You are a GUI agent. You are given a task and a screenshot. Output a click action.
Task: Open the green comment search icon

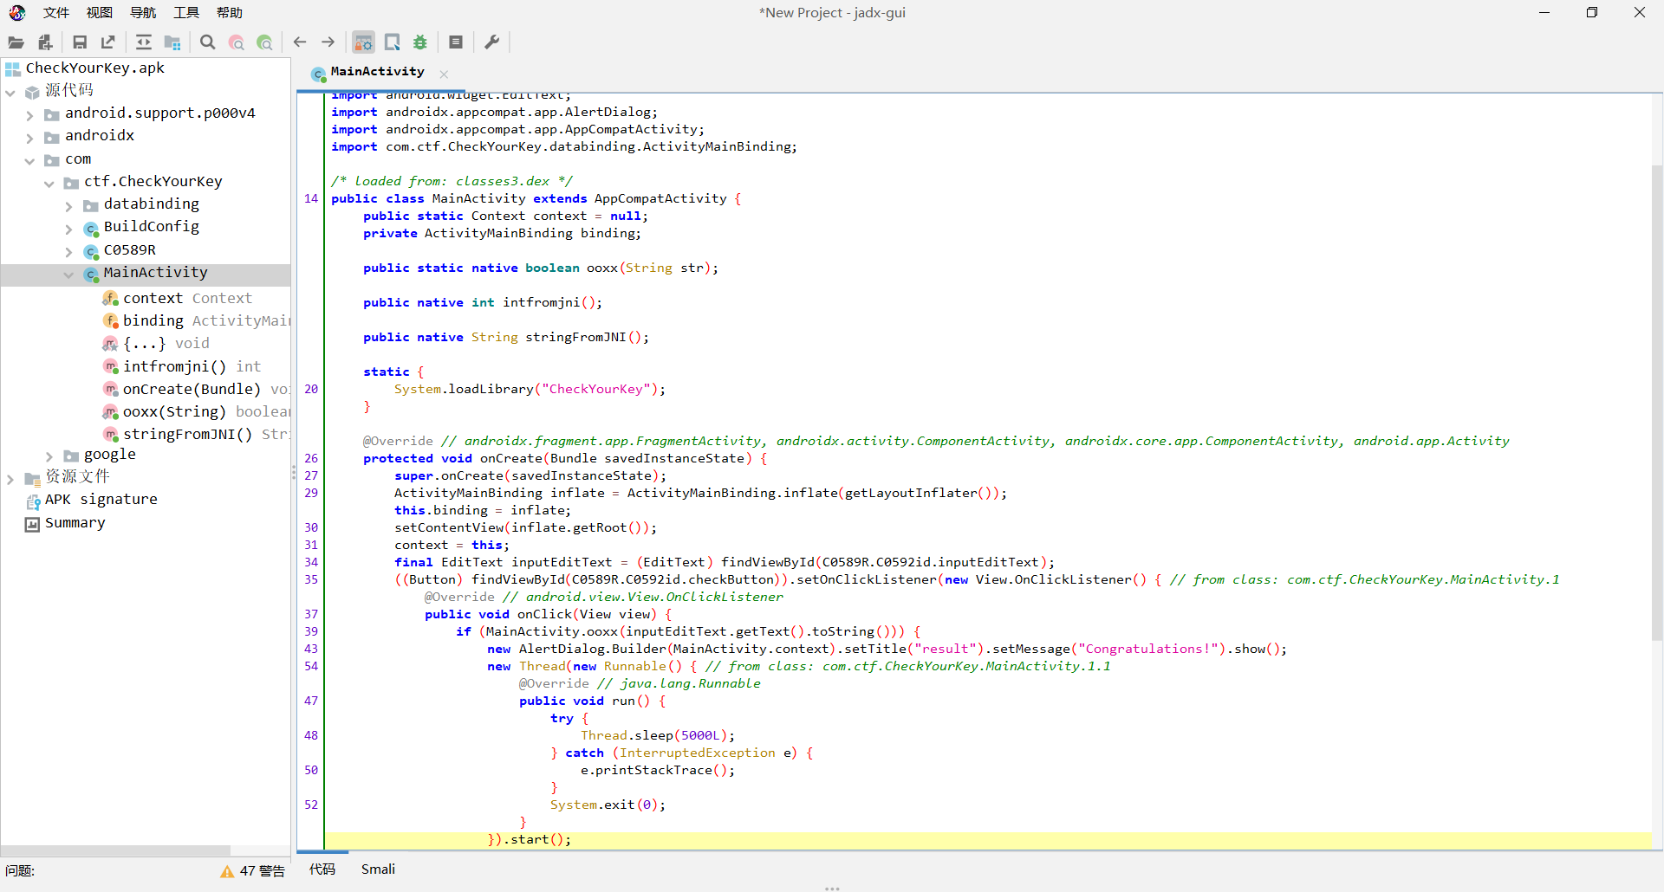click(265, 42)
